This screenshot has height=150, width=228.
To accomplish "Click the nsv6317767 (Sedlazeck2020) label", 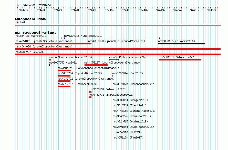I will [77, 84].
